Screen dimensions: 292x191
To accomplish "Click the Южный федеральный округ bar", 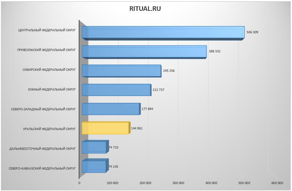I will tap(117, 90).
